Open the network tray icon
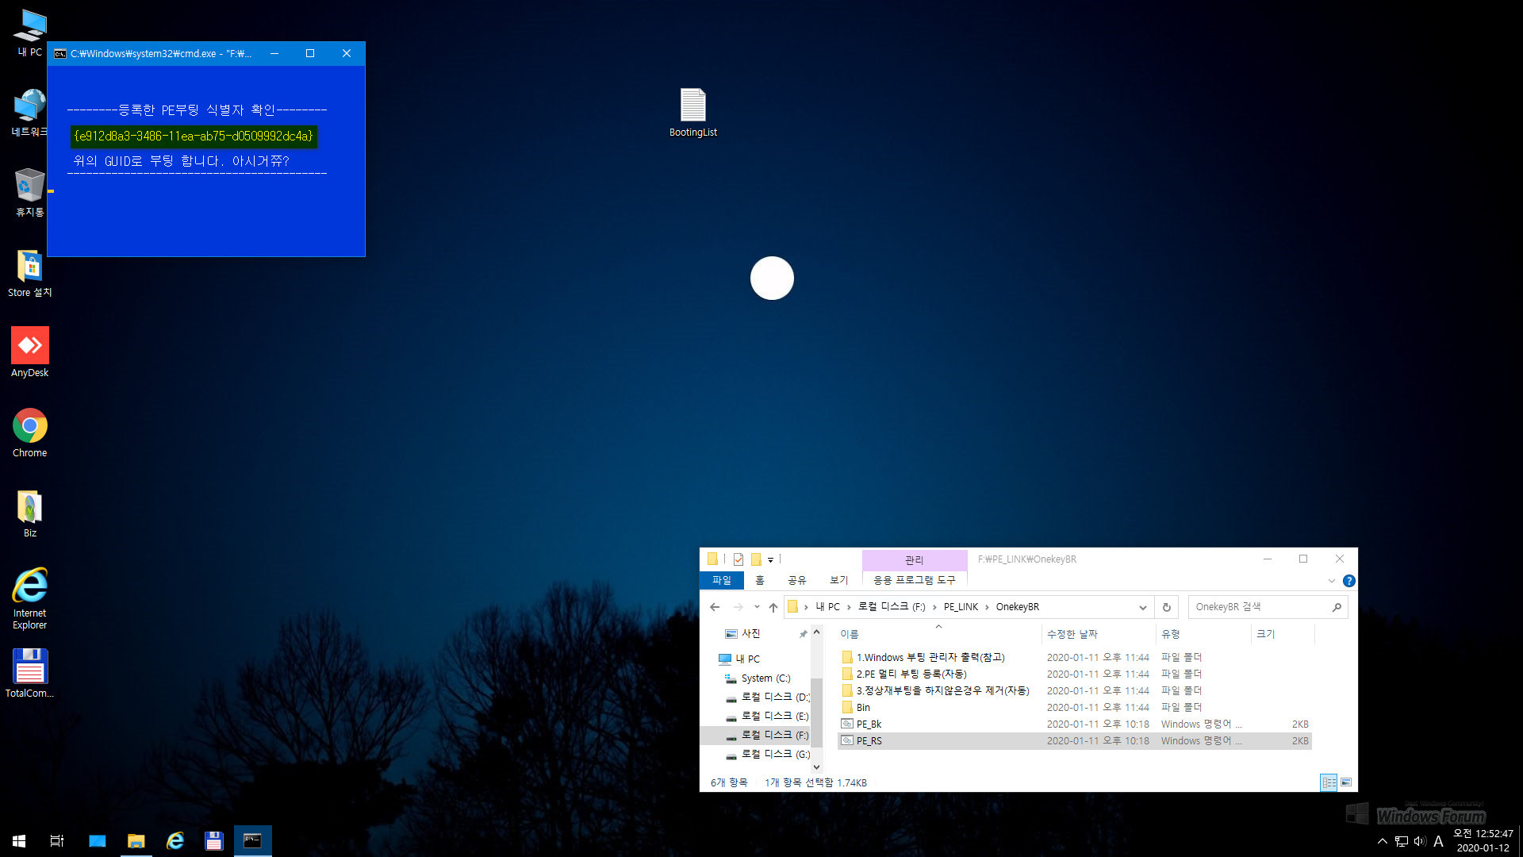 click(1402, 841)
